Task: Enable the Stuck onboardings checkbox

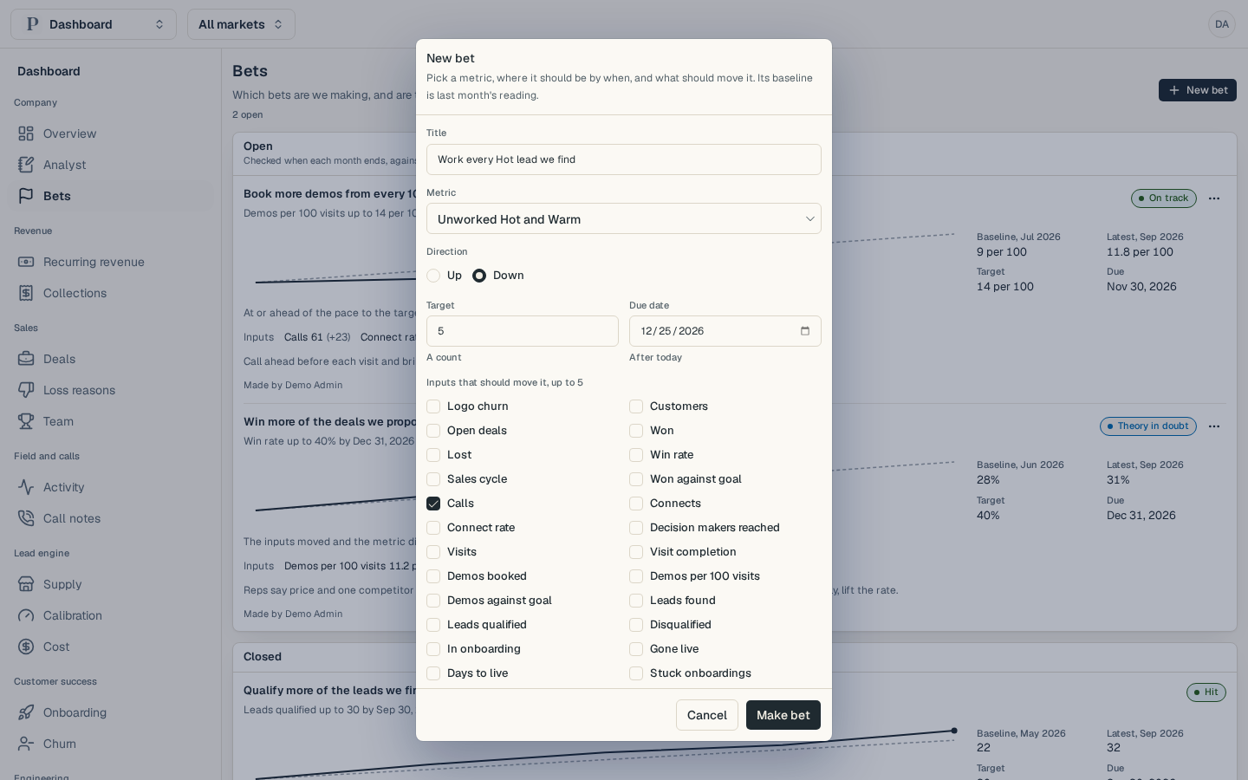Action: (x=636, y=673)
